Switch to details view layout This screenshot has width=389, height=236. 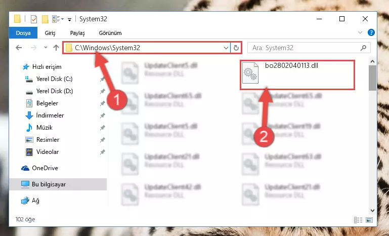click(x=358, y=220)
